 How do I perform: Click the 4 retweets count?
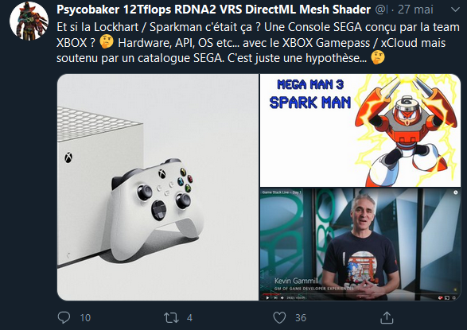[189, 318]
